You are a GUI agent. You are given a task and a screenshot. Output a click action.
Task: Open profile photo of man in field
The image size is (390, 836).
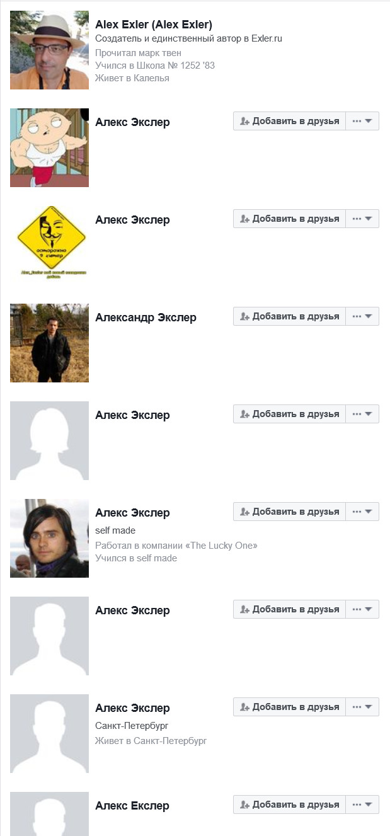tap(49, 343)
